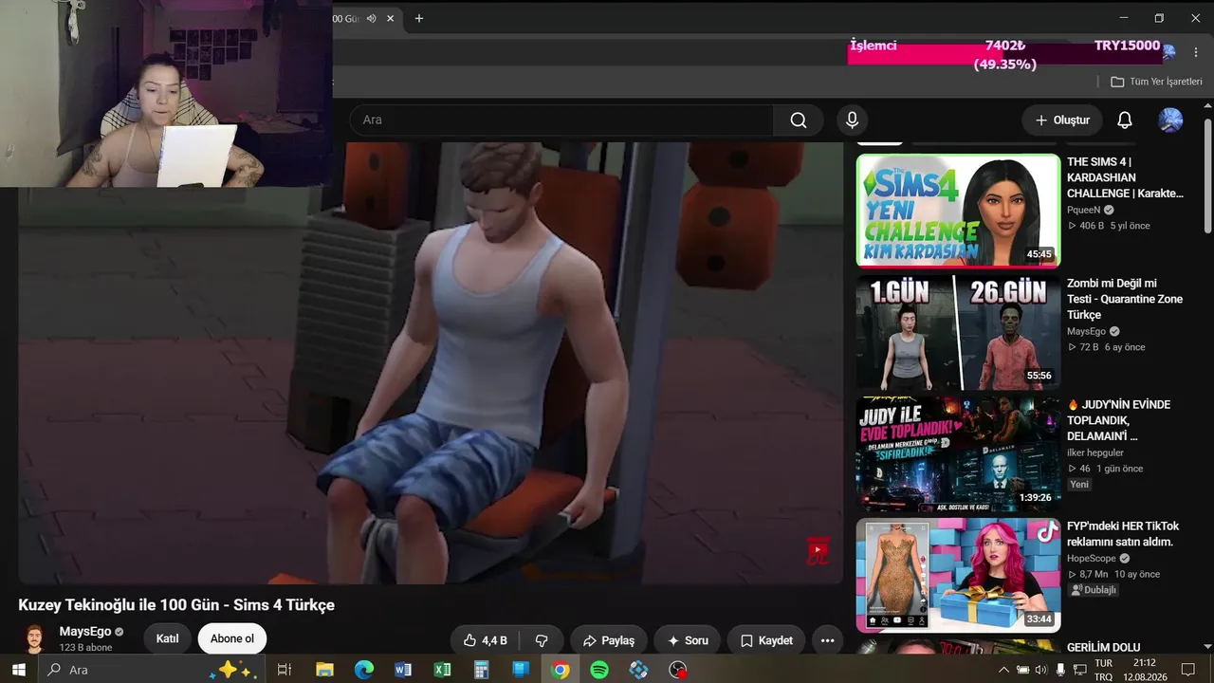Click the 123 B abone subscriber count
The width and height of the screenshot is (1214, 683).
[85, 648]
